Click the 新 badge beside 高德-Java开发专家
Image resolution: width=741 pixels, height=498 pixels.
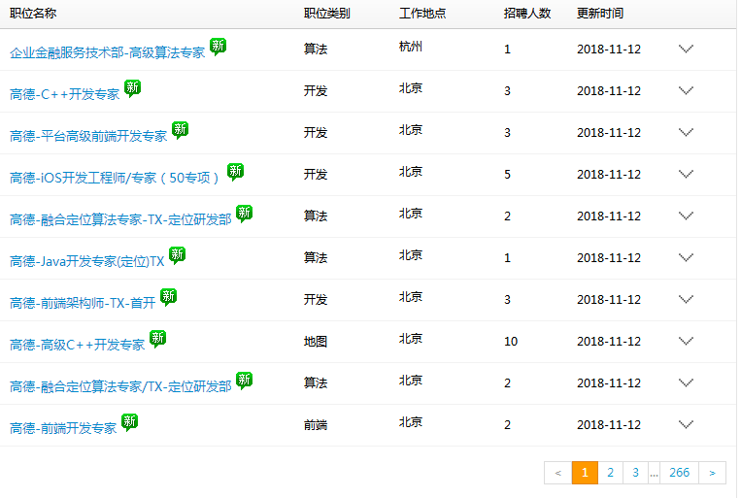coord(177,255)
